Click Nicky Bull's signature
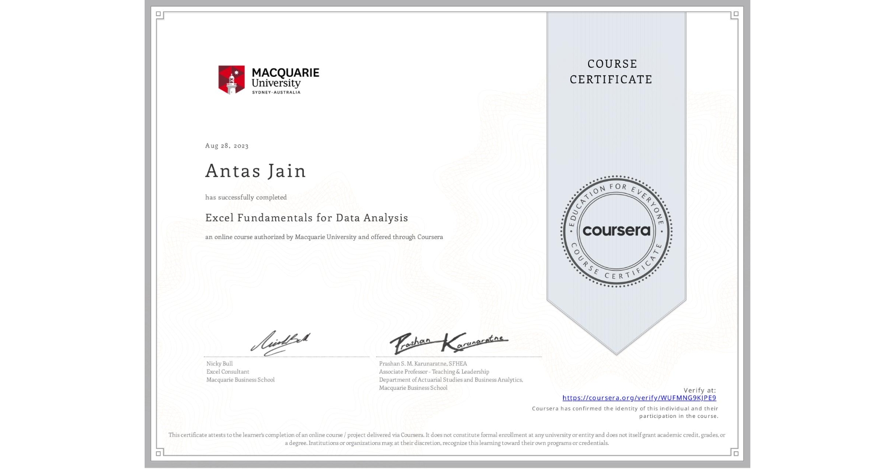896x469 pixels. pyautogui.click(x=281, y=343)
